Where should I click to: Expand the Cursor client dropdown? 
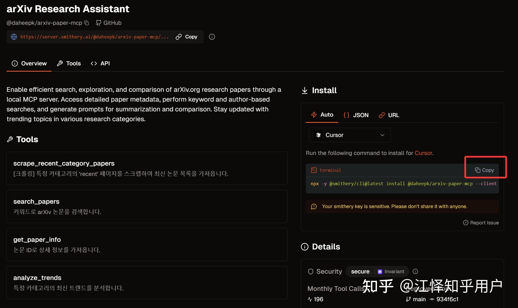point(350,135)
